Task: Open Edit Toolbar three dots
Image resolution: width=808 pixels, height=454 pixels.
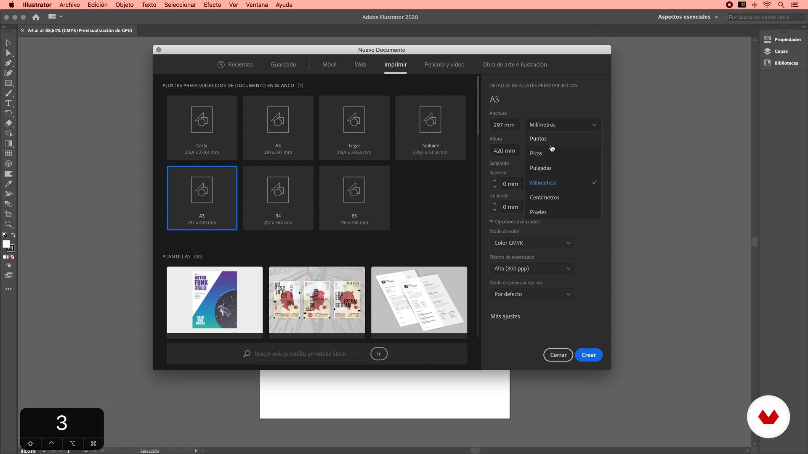Action: (x=8, y=289)
